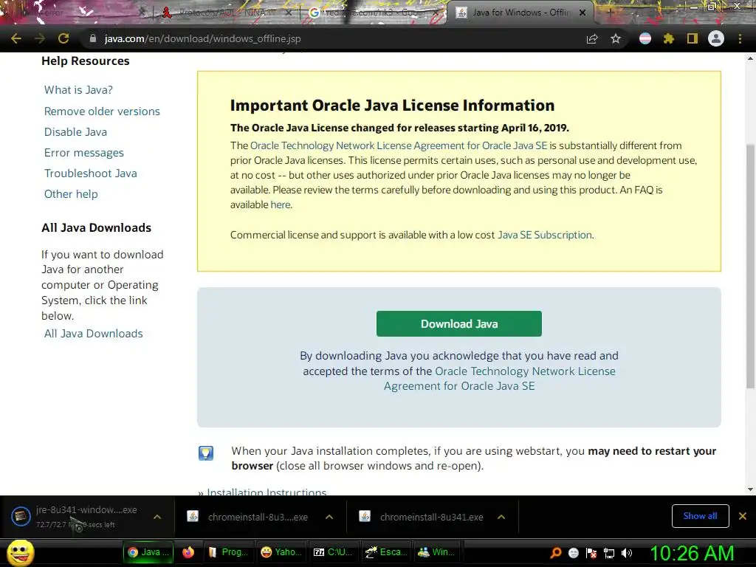Click the scrollbar down arrow
756x567 pixels.
[750, 489]
